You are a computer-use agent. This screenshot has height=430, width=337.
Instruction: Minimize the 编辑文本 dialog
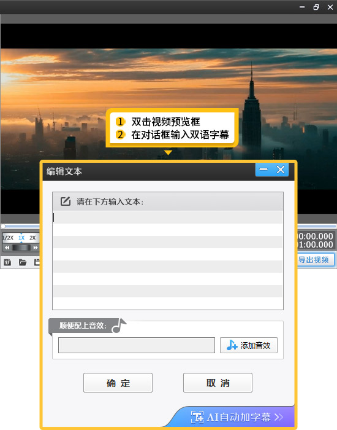263,170
